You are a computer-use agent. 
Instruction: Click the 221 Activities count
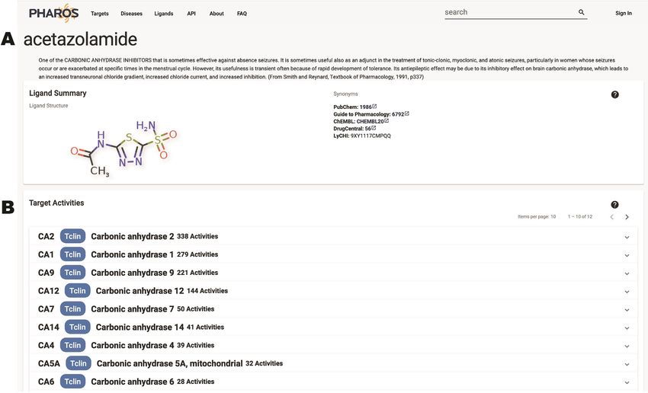coord(197,273)
